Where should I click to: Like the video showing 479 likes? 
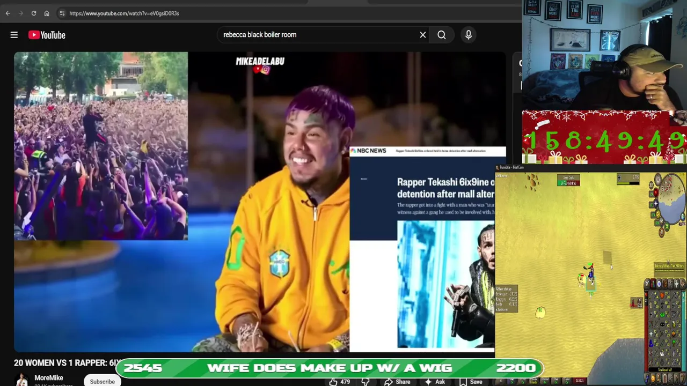pos(339,382)
